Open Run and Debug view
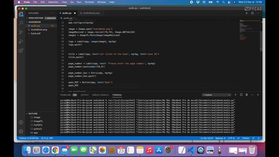The height and width of the screenshot is (157, 279). (21, 41)
